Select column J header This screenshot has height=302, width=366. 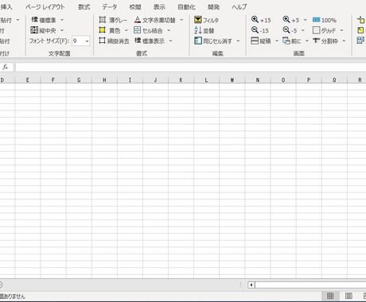(x=155, y=79)
